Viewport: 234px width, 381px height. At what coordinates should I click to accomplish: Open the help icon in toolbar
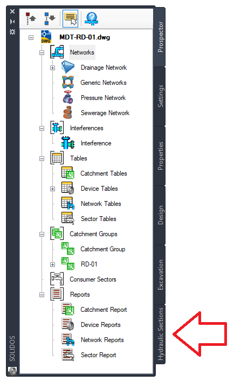click(92, 19)
